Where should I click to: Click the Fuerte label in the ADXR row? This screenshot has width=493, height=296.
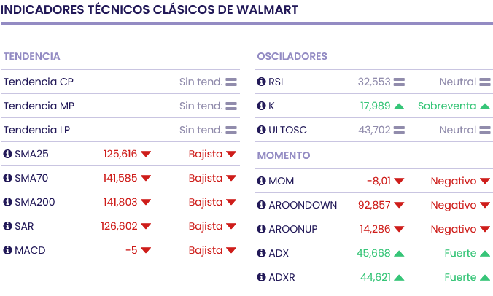tap(460, 277)
